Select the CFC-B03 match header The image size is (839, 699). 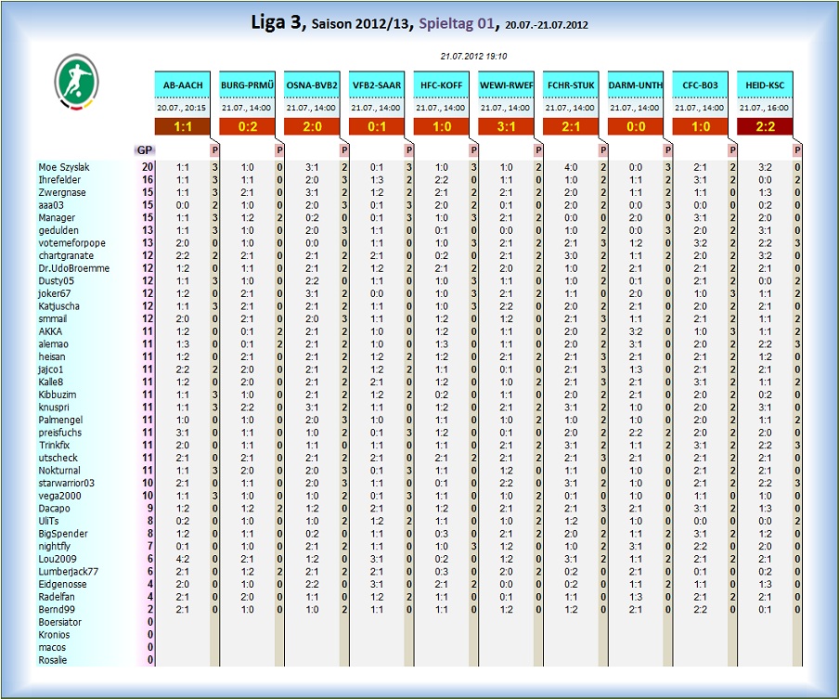tap(701, 85)
